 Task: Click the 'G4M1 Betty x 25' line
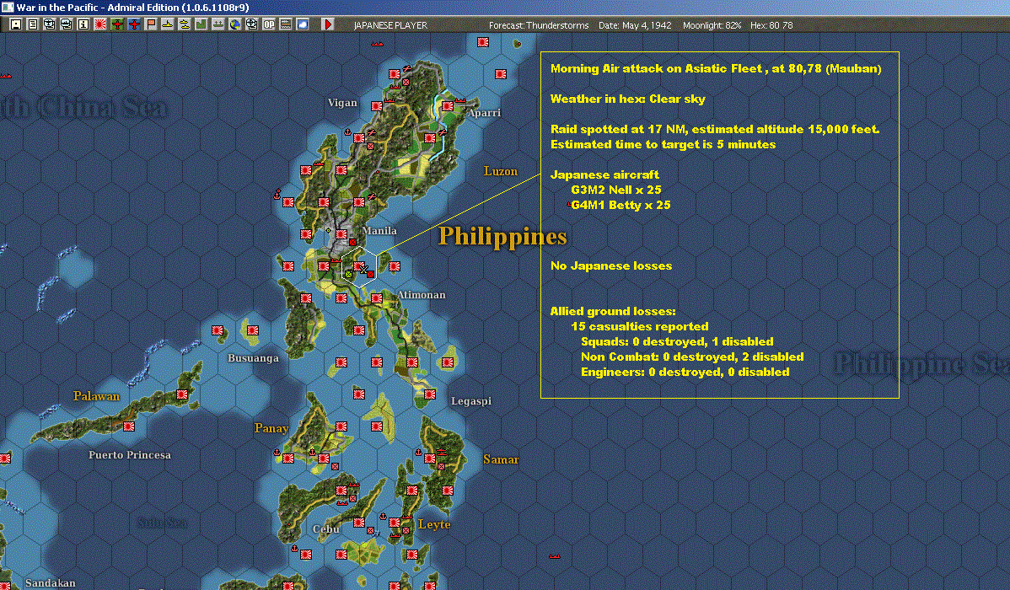pyautogui.click(x=621, y=206)
